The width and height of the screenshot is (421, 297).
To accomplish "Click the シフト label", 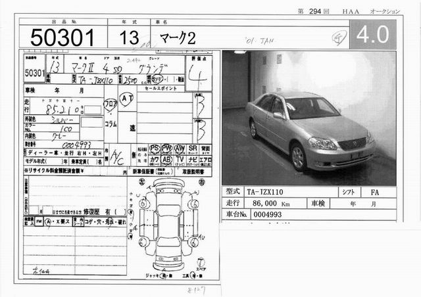I will pyautogui.click(x=349, y=192).
